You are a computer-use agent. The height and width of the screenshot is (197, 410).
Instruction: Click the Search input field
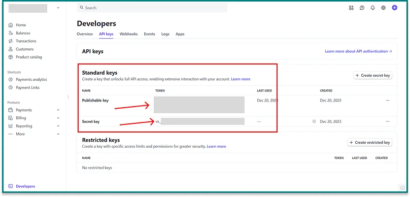152,8
